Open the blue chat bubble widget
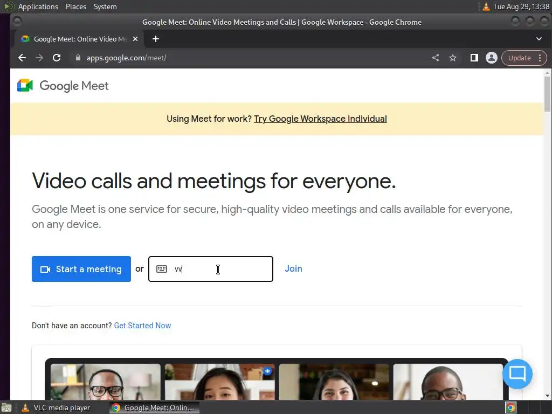552x414 pixels. pyautogui.click(x=517, y=374)
